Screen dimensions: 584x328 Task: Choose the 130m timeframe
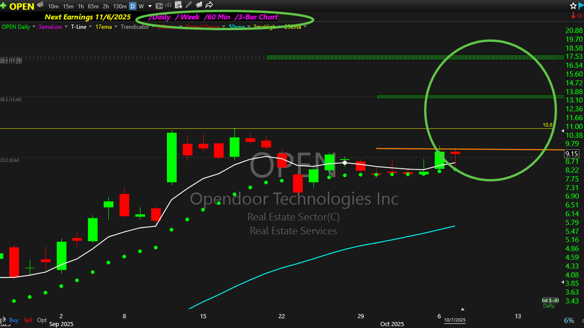[x=119, y=6]
